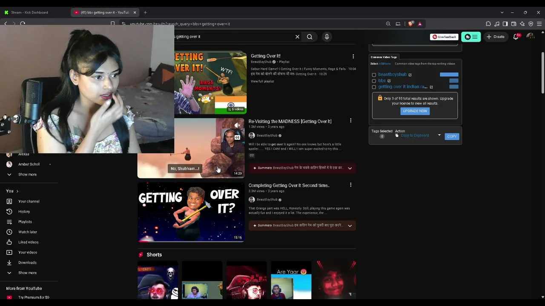The height and width of the screenshot is (306, 545).
Task: Open the bbs tag external link icon
Action: tap(389, 81)
